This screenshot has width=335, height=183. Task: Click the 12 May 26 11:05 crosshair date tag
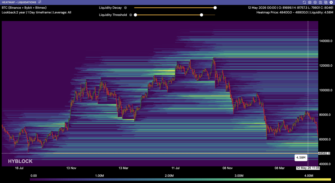click(308, 168)
